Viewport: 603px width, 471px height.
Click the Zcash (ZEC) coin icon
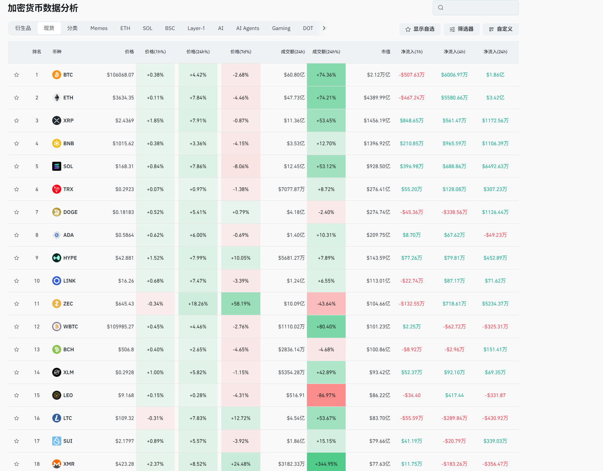[56, 304]
